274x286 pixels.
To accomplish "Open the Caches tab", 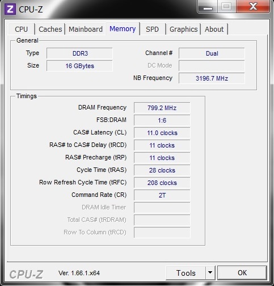I will tap(50, 29).
